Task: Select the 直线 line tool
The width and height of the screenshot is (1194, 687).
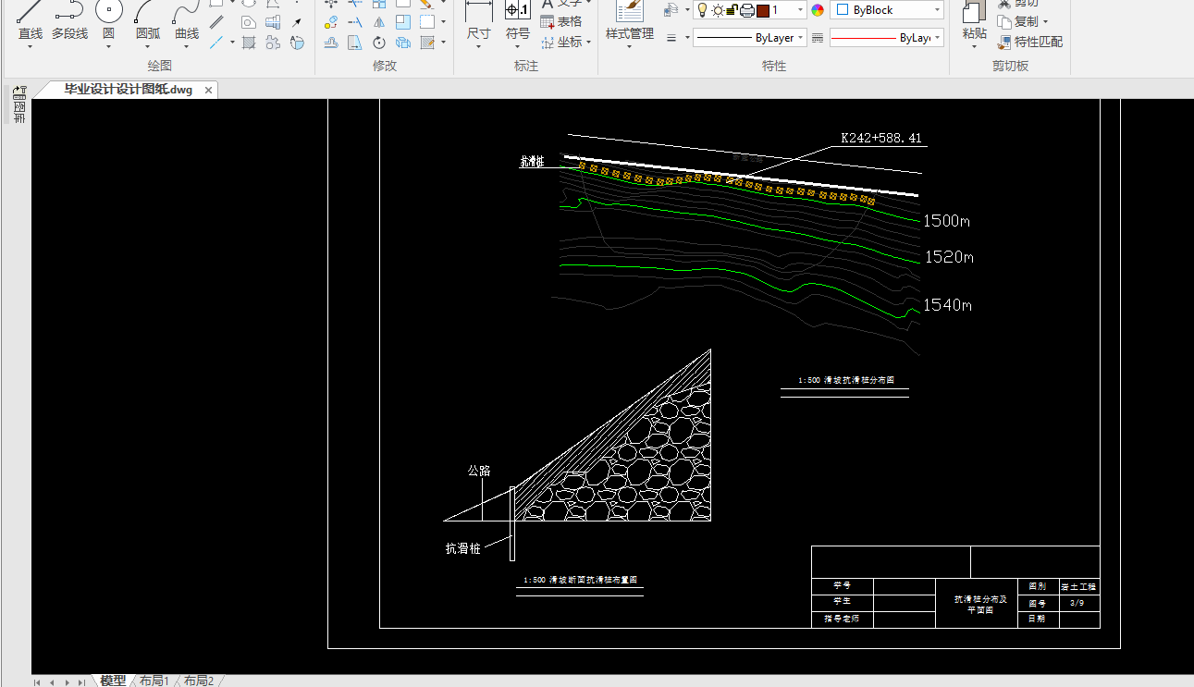Action: coord(31,22)
